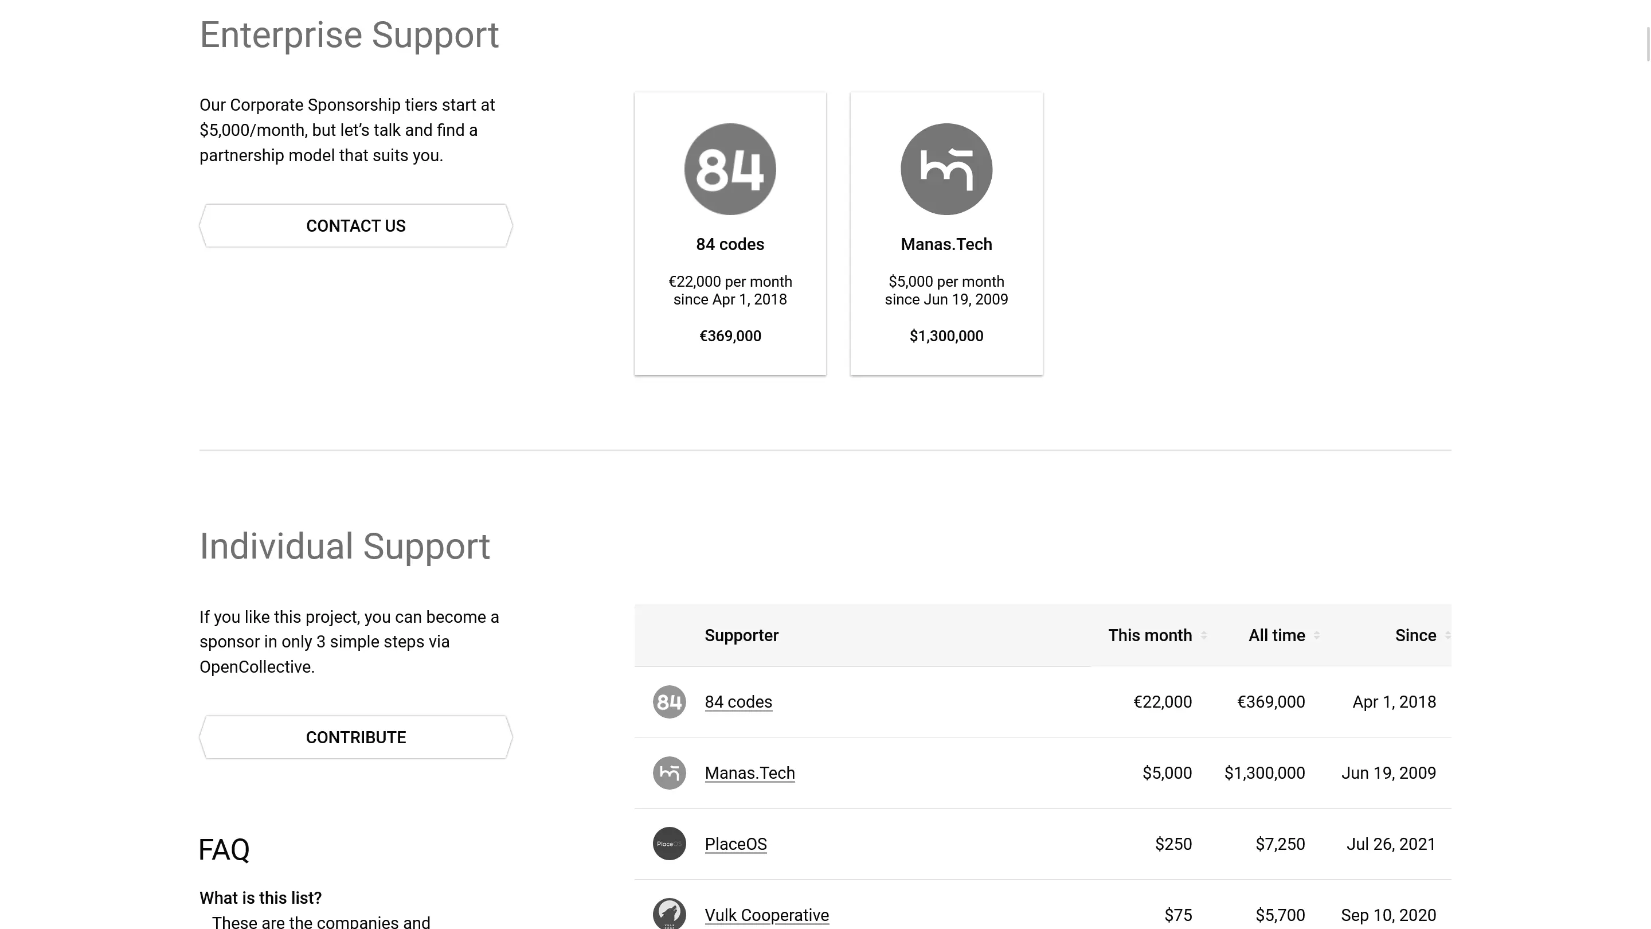Open the 84 codes supporter link
The width and height of the screenshot is (1651, 929).
point(738,701)
